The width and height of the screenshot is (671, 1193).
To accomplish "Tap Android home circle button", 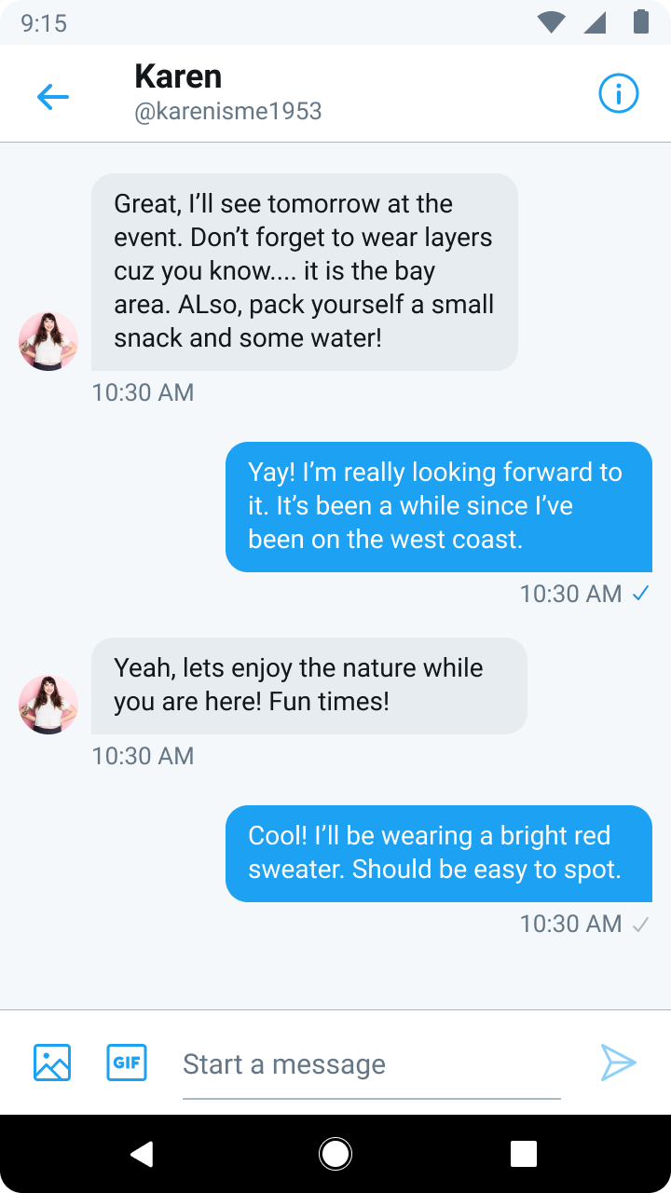I will [335, 1155].
